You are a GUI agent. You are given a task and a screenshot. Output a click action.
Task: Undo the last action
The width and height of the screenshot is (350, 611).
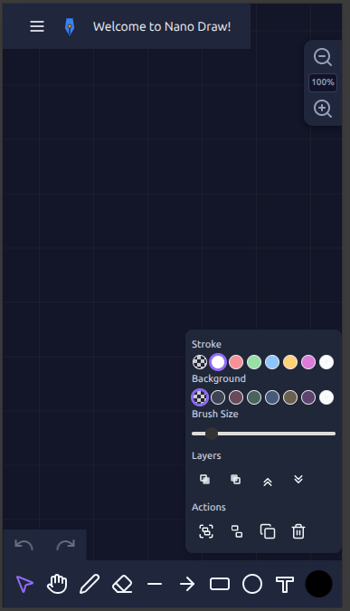24,545
